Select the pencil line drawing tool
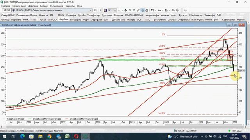This screenshot has height=140, width=250. click(138, 10)
